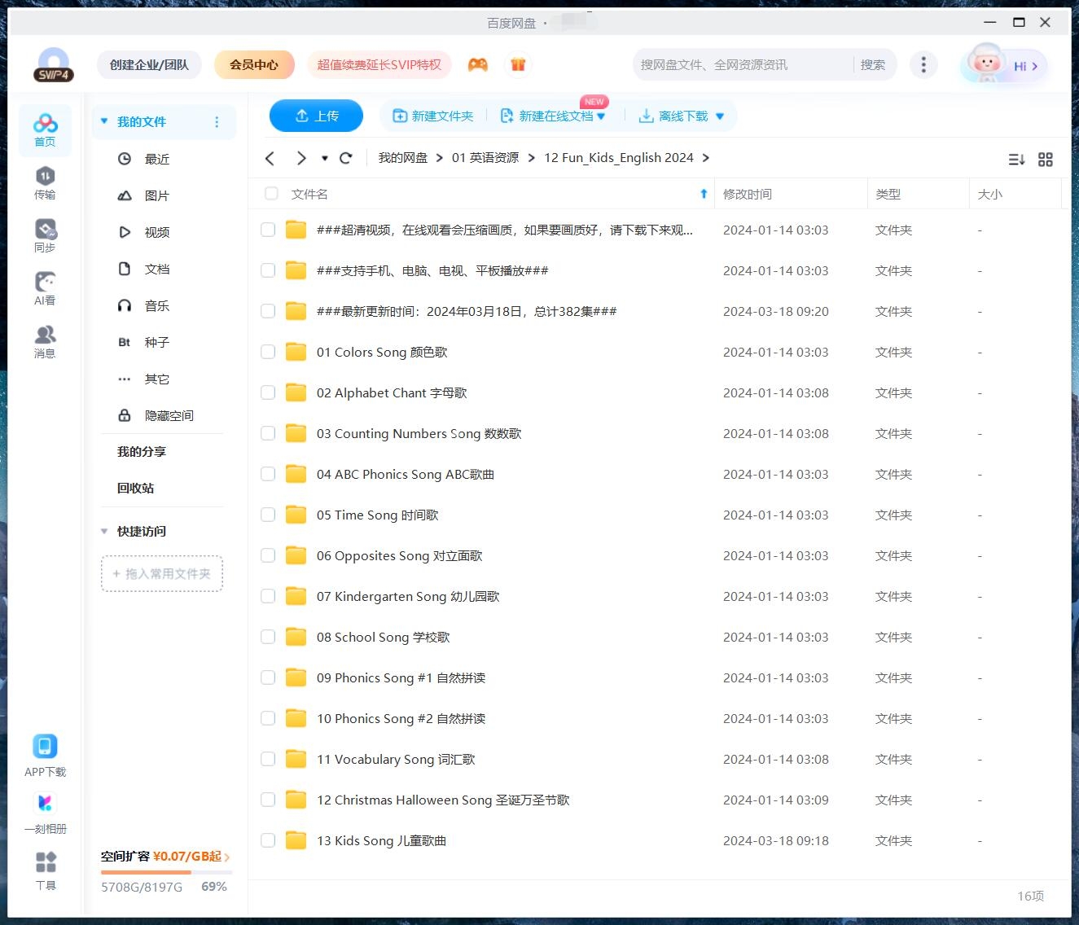
Task: Open navigation history dropdown arrow
Action: 325,158
